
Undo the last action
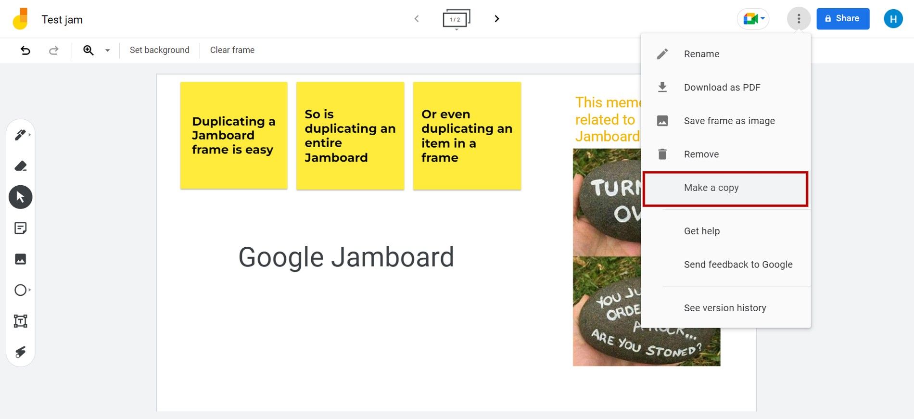coord(25,50)
